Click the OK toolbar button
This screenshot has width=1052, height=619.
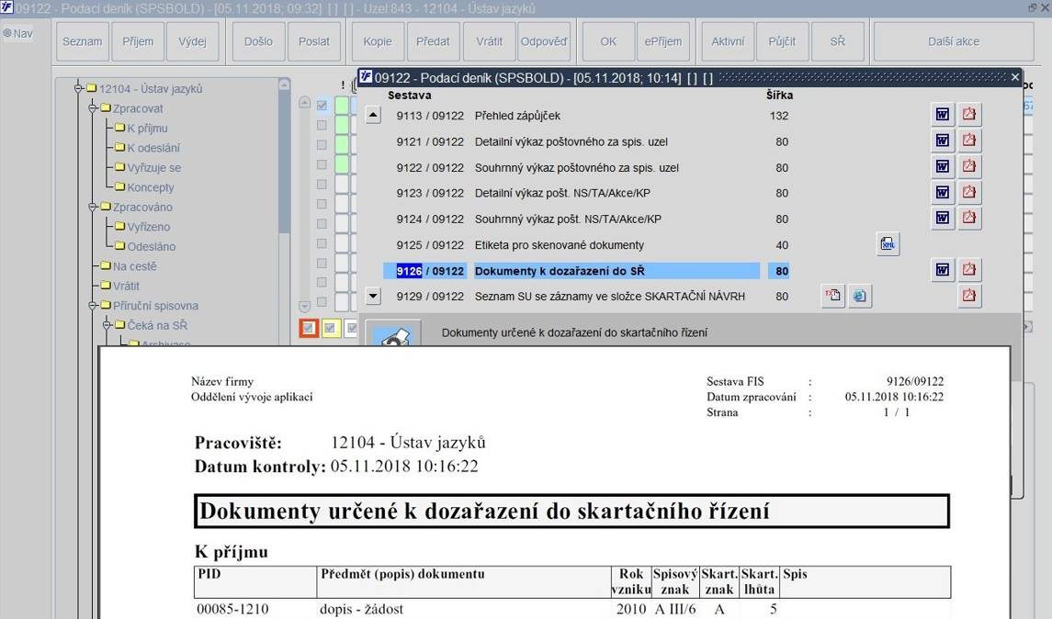point(608,41)
